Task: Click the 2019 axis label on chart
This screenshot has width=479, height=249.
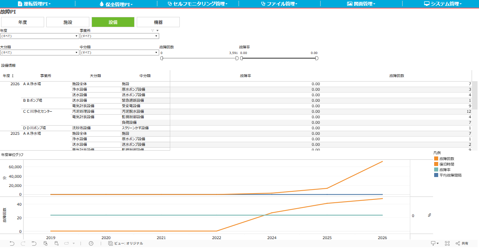Action: [50, 238]
